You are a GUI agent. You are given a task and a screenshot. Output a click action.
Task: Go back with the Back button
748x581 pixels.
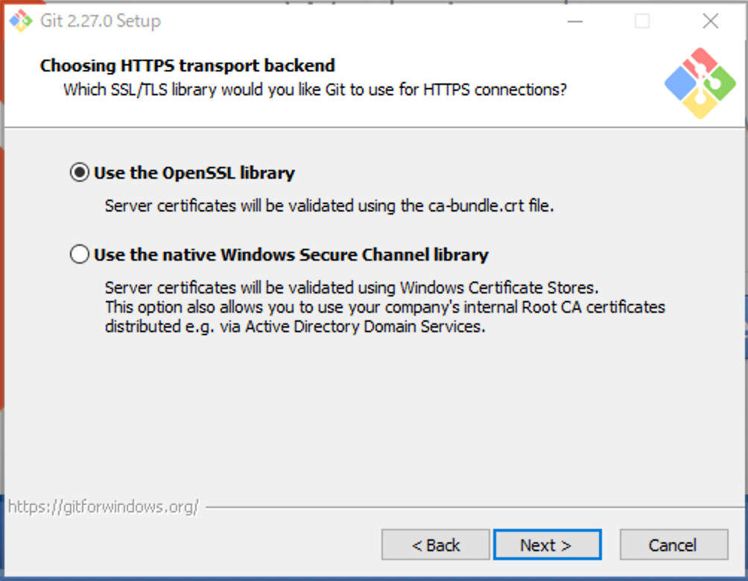436,545
